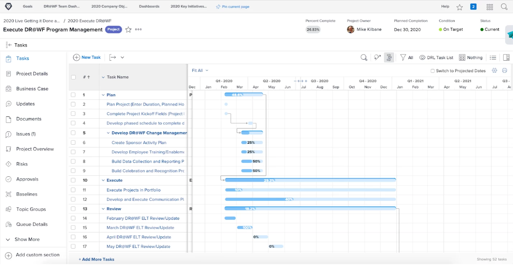Open the Fit All zoom dropdown
Image resolution: width=513 pixels, height=265 pixels.
pyautogui.click(x=200, y=71)
